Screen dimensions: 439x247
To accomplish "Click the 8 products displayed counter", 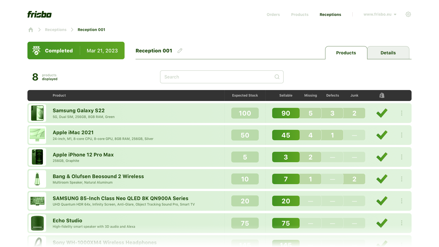I will pos(45,77).
